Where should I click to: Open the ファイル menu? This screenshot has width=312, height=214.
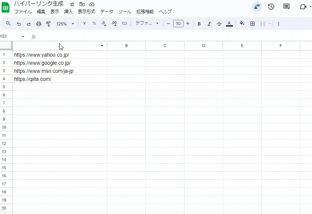(x=23, y=11)
